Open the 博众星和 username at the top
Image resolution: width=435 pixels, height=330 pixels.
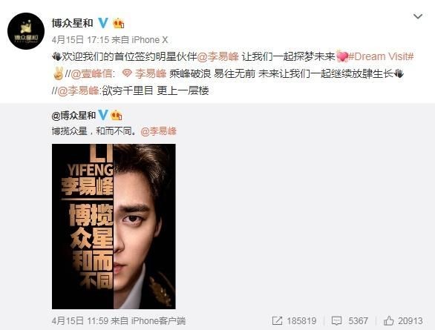73,23
